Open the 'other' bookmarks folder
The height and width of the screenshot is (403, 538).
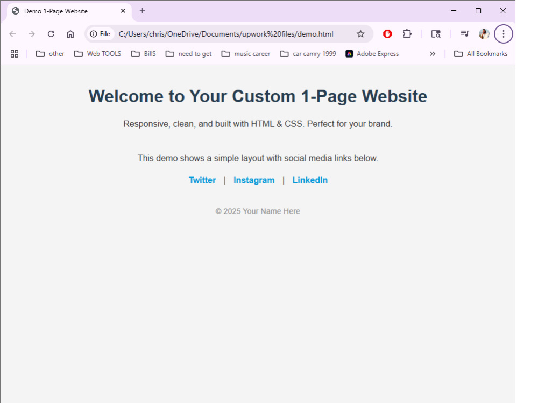pos(50,54)
